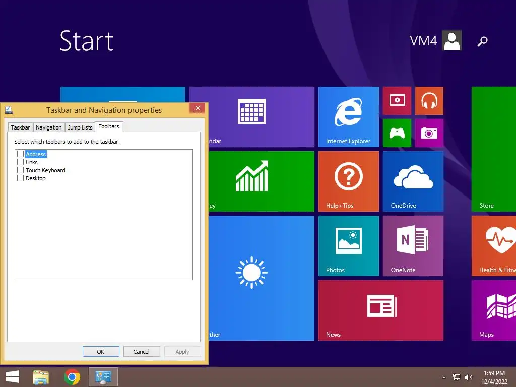Enable the Address toolbar checkbox
This screenshot has height=387, width=516.
coord(20,154)
